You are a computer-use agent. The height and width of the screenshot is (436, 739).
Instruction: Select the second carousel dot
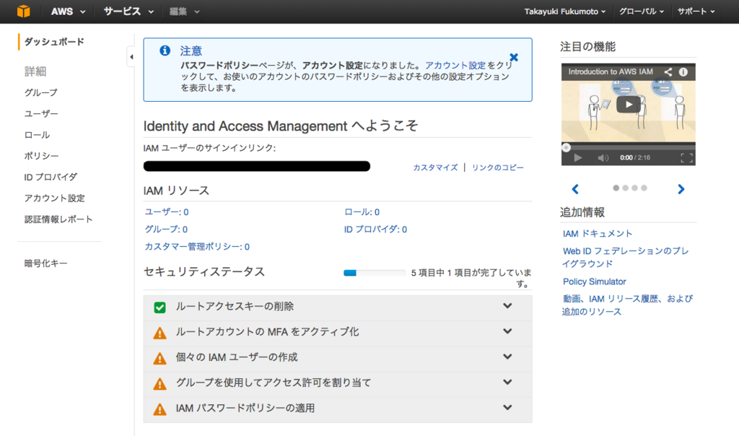(x=626, y=188)
